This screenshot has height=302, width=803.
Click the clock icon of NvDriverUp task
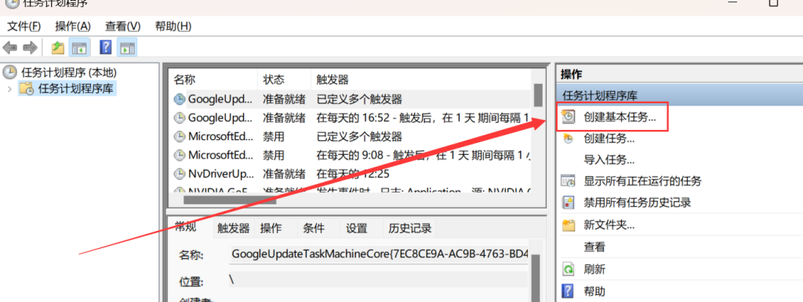tap(180, 174)
